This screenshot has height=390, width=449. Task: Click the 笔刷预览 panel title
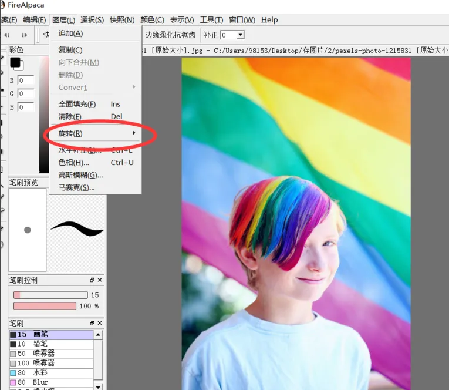coord(23,183)
